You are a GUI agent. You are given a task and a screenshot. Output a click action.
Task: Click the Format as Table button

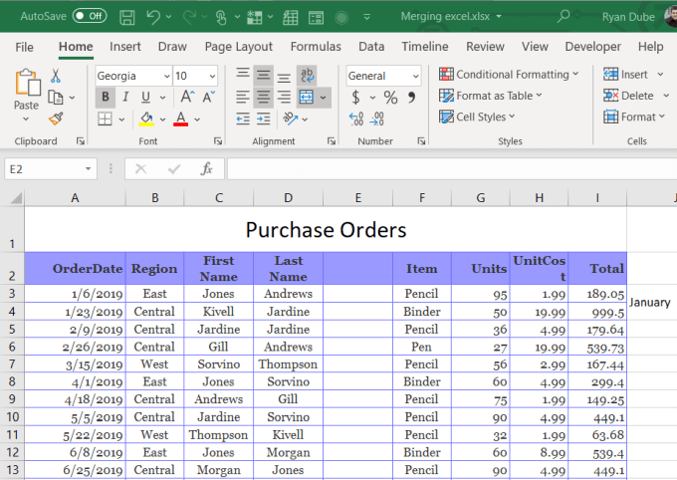point(491,96)
